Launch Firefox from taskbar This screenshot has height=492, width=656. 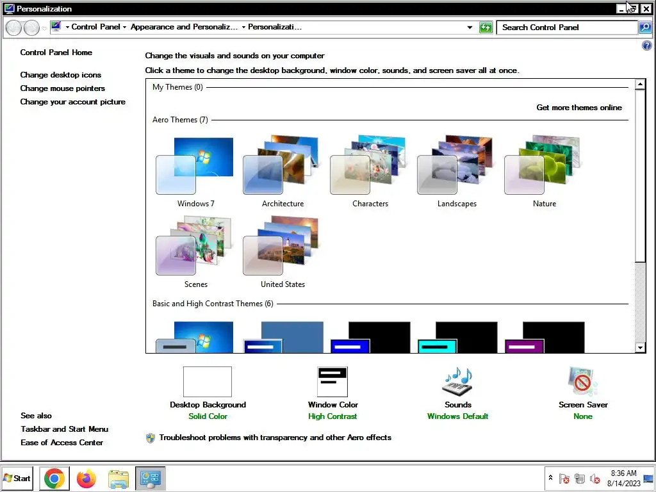86,479
